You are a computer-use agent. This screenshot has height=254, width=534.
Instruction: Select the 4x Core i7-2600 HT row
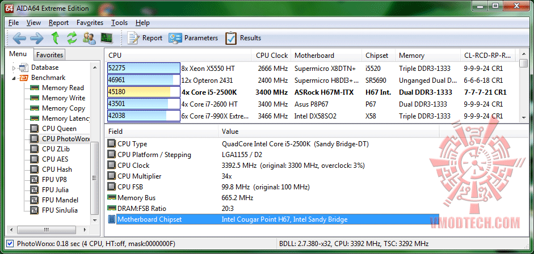tap(312, 104)
